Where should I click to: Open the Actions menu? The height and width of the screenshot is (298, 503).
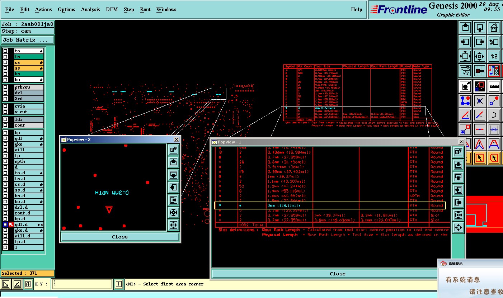[x=43, y=9]
